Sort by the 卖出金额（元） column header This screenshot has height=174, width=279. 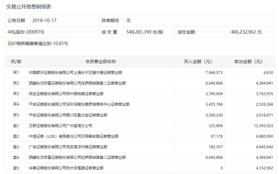tap(249, 62)
